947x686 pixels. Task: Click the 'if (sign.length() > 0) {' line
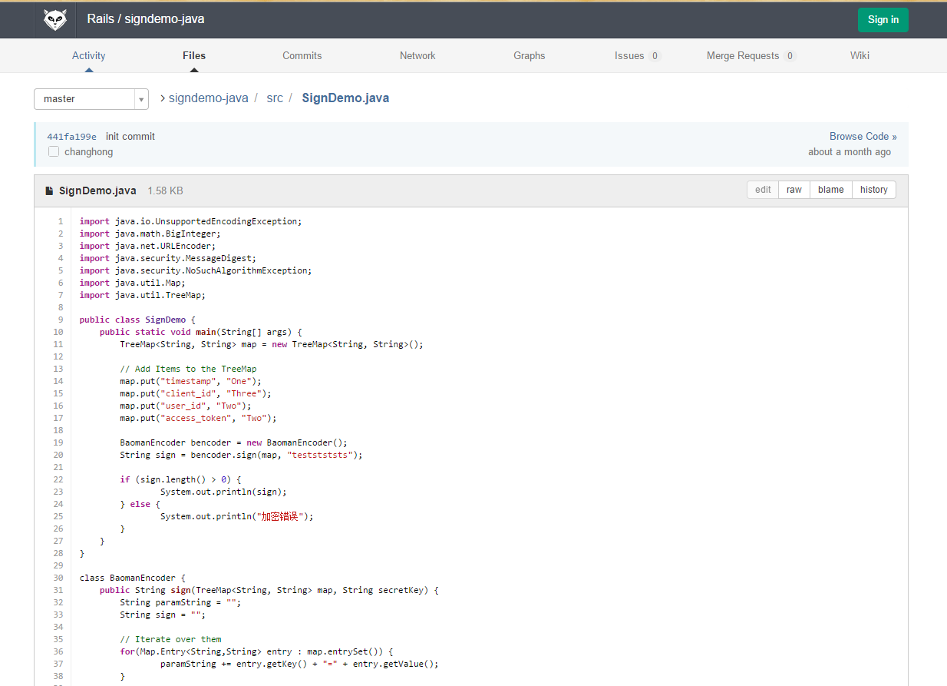(x=180, y=479)
